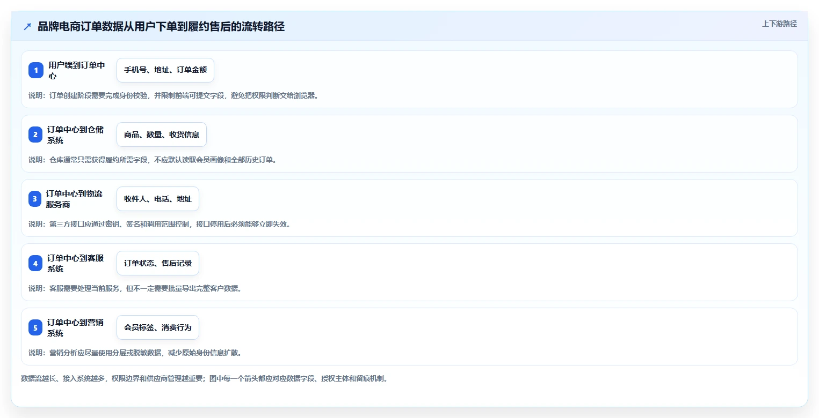Click the 收件人、电话、地址 chip

pyautogui.click(x=158, y=199)
